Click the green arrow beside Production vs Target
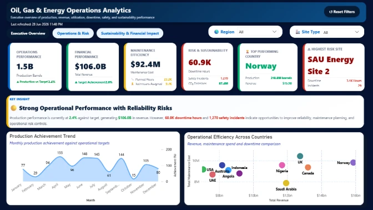This screenshot has width=373, height=210. pos(18,82)
